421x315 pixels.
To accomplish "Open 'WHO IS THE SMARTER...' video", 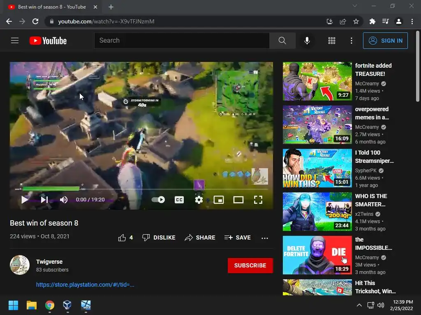I will (x=317, y=212).
